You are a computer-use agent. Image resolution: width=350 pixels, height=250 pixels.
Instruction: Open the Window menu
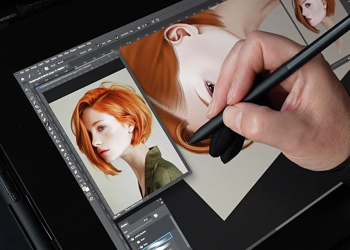82,47
